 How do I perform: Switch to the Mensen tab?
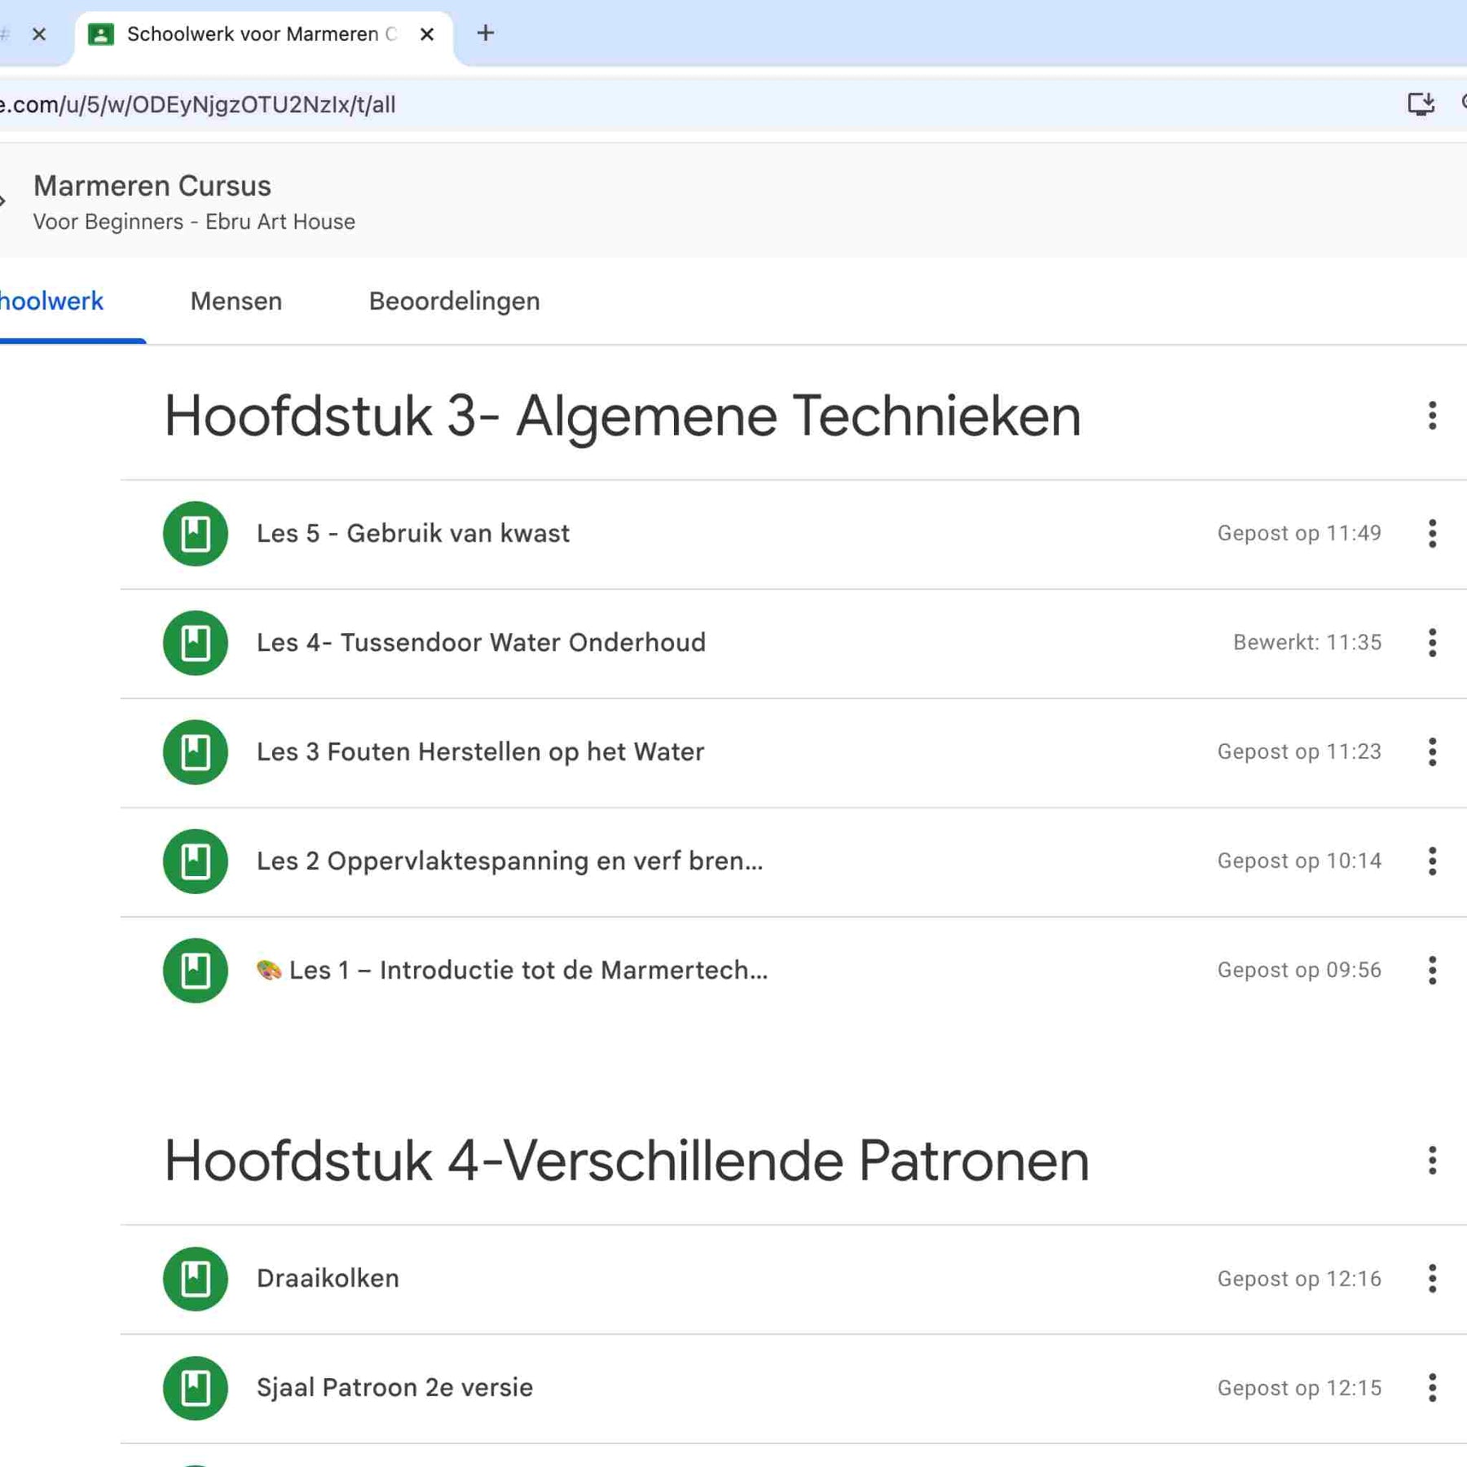pos(236,302)
